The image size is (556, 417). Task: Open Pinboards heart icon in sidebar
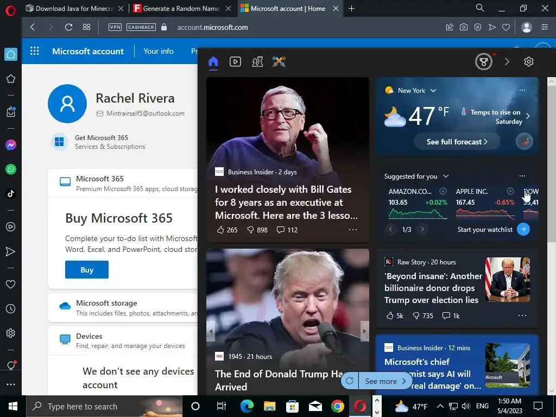[x=11, y=285]
